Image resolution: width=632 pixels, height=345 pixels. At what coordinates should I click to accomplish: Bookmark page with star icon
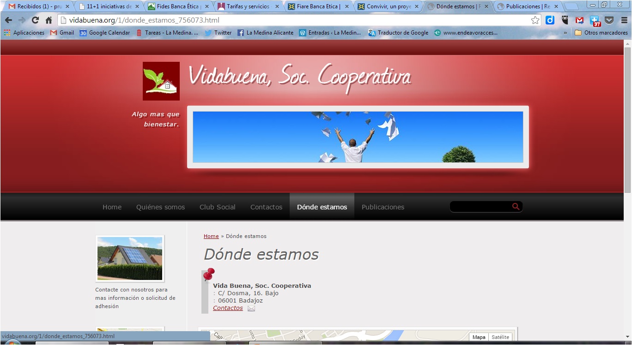click(x=535, y=20)
